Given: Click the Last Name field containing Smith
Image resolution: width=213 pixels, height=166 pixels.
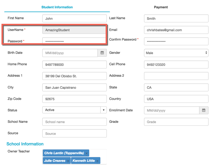Looking at the screenshot, I should coord(176,19).
